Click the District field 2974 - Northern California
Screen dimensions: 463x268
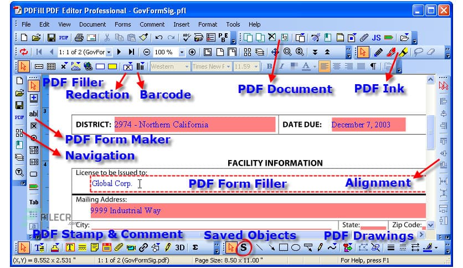coord(195,125)
